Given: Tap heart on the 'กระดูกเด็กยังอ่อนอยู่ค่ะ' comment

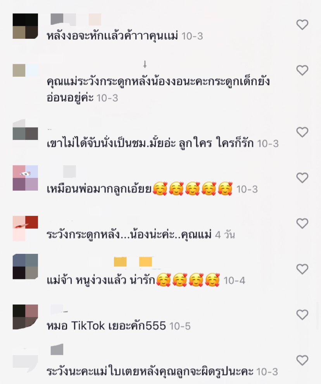Looking at the screenshot, I should (x=302, y=71).
